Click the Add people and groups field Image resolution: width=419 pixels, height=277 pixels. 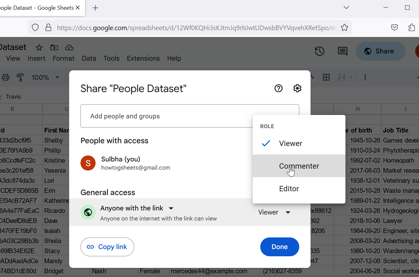[190, 116]
